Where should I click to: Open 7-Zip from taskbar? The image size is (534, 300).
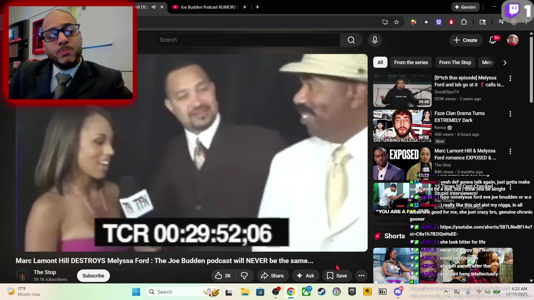[383, 292]
